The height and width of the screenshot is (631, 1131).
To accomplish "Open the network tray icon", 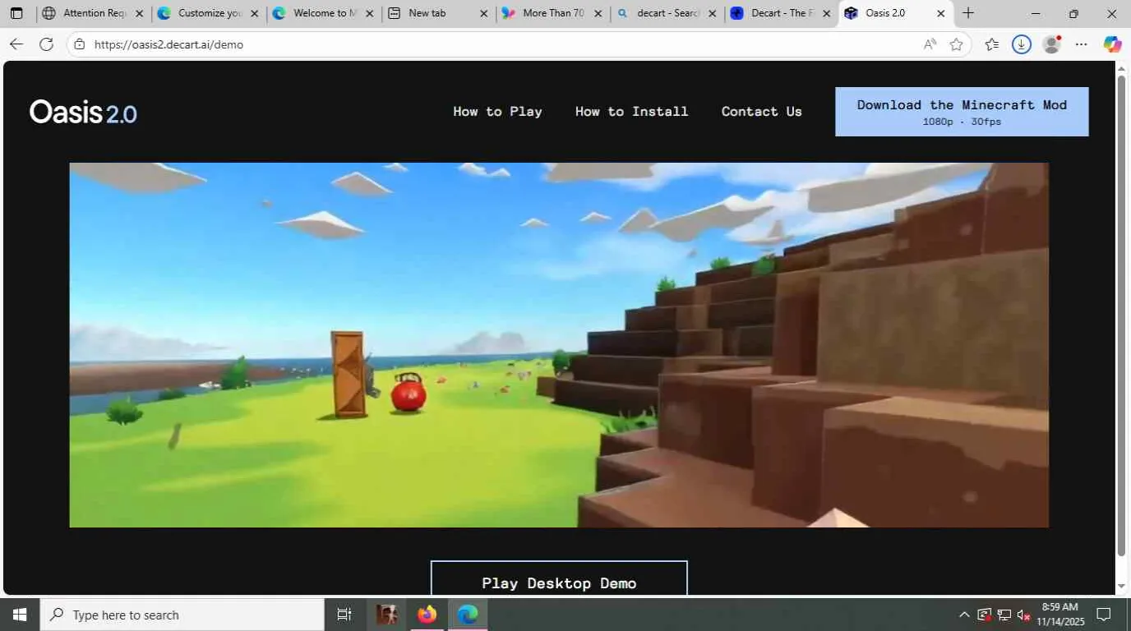I will coord(1004,615).
